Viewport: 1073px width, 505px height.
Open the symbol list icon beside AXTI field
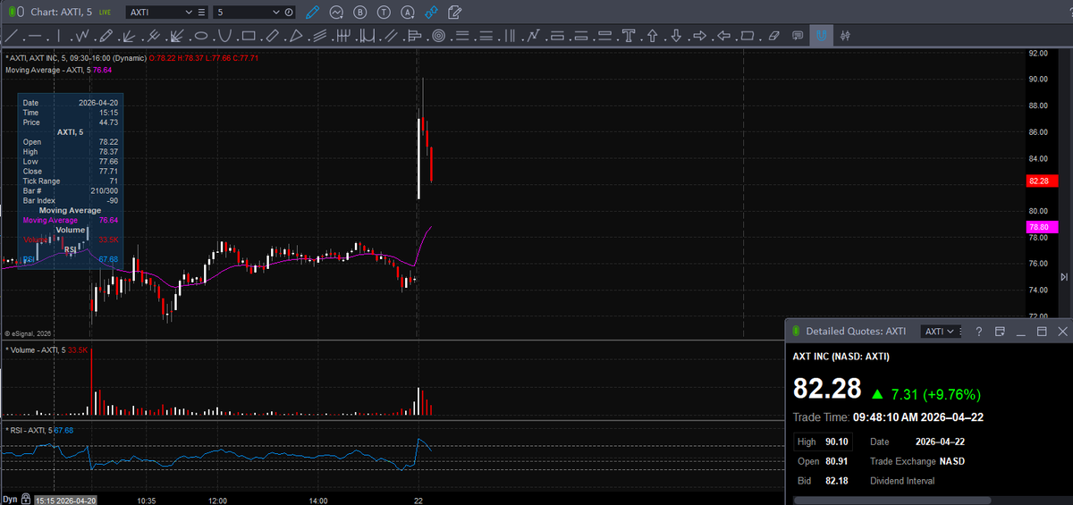pyautogui.click(x=201, y=13)
